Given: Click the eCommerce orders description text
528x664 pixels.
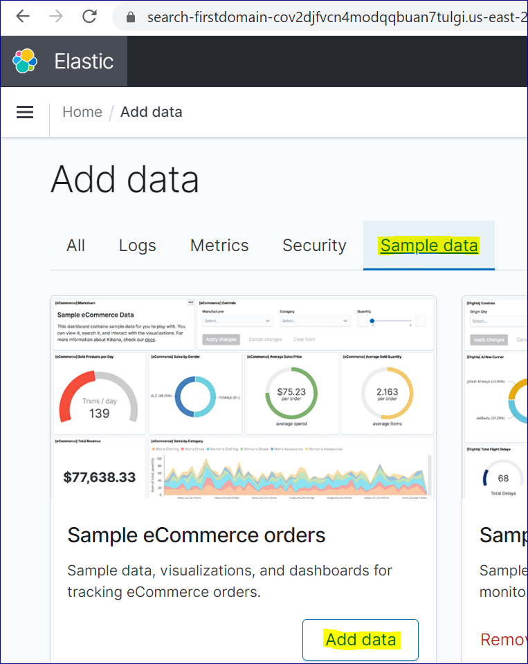Looking at the screenshot, I should [230, 581].
